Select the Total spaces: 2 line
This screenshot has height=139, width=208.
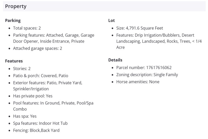point(27,28)
